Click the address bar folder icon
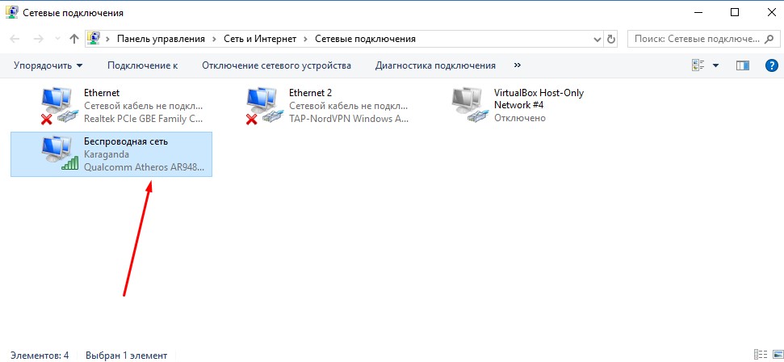 pyautogui.click(x=94, y=39)
